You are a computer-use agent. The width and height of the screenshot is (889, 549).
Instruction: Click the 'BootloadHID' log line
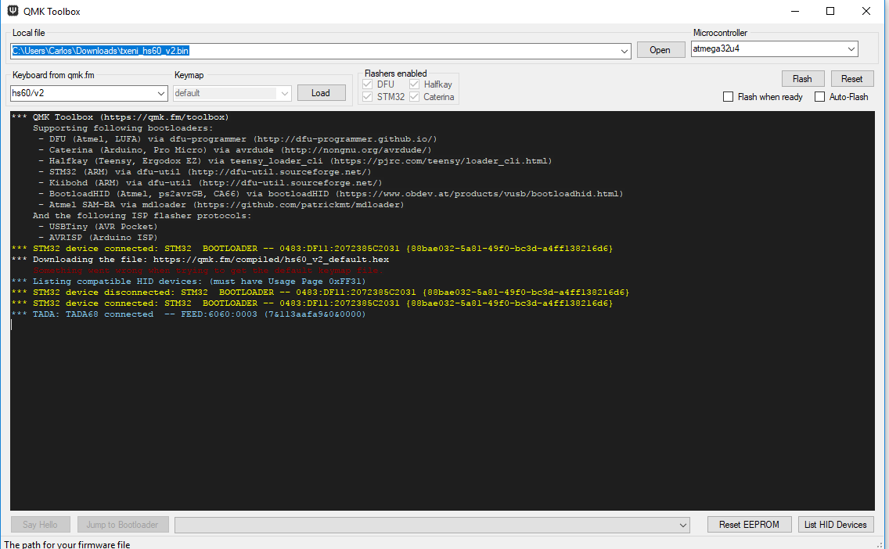331,194
